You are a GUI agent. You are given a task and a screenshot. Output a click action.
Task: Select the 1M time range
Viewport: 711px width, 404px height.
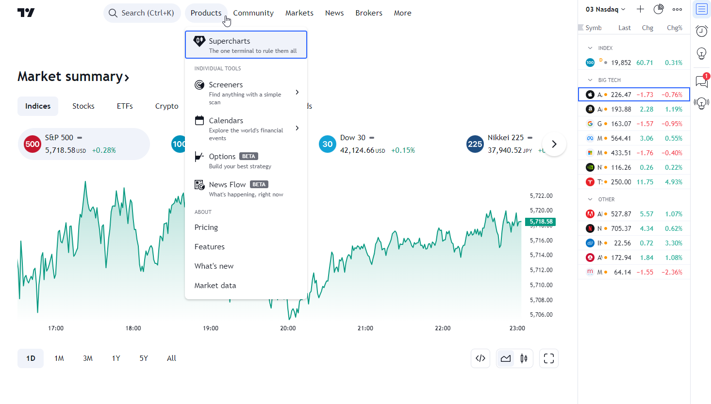(59, 358)
